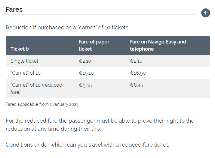Click the €2.10 paper single ticket fare

pos(85,61)
